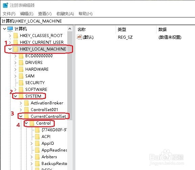Click the ACPI folder icon
The image size is (195, 170).
pyautogui.click(x=37, y=137)
